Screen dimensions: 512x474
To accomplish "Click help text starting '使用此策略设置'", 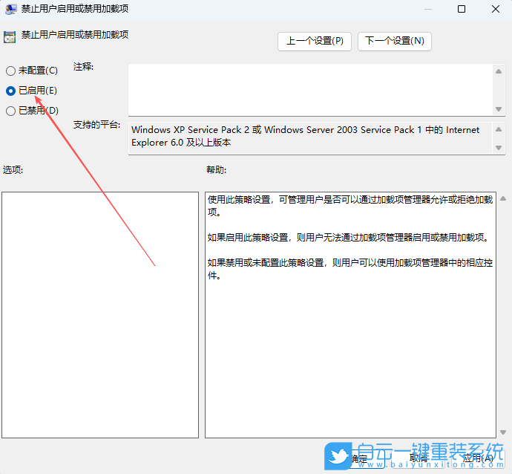I will click(350, 206).
